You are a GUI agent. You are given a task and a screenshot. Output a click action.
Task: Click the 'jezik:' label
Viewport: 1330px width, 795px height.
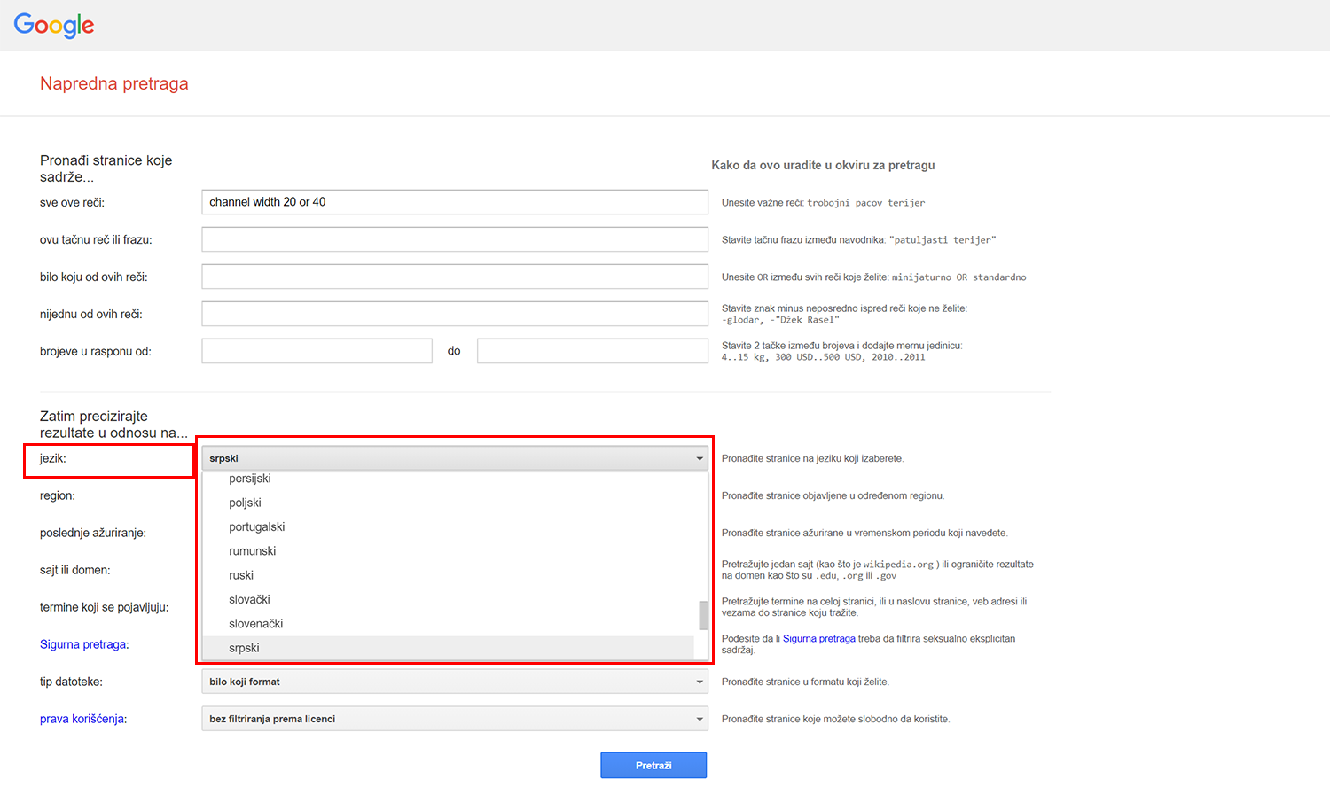tap(53, 458)
